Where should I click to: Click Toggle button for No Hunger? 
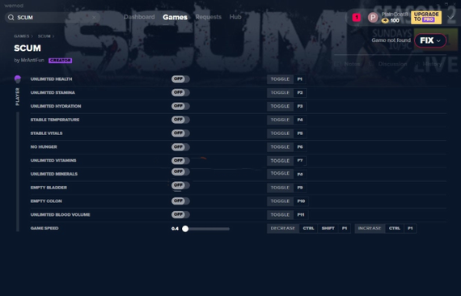click(x=280, y=146)
